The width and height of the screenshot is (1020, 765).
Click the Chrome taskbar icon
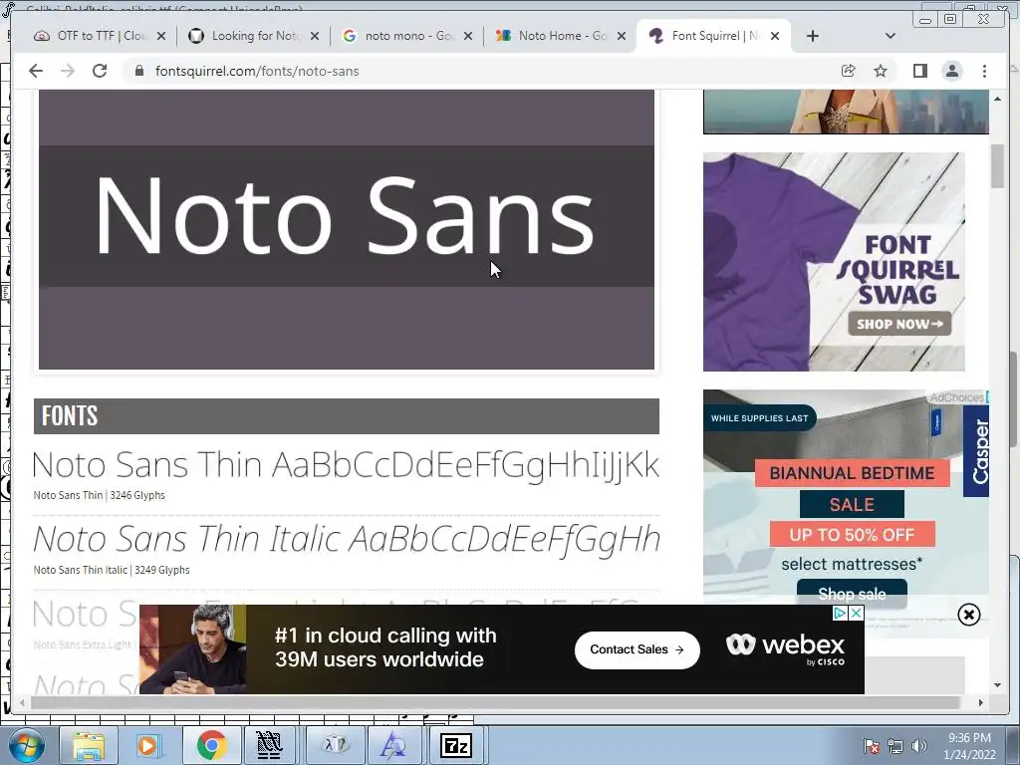click(210, 745)
